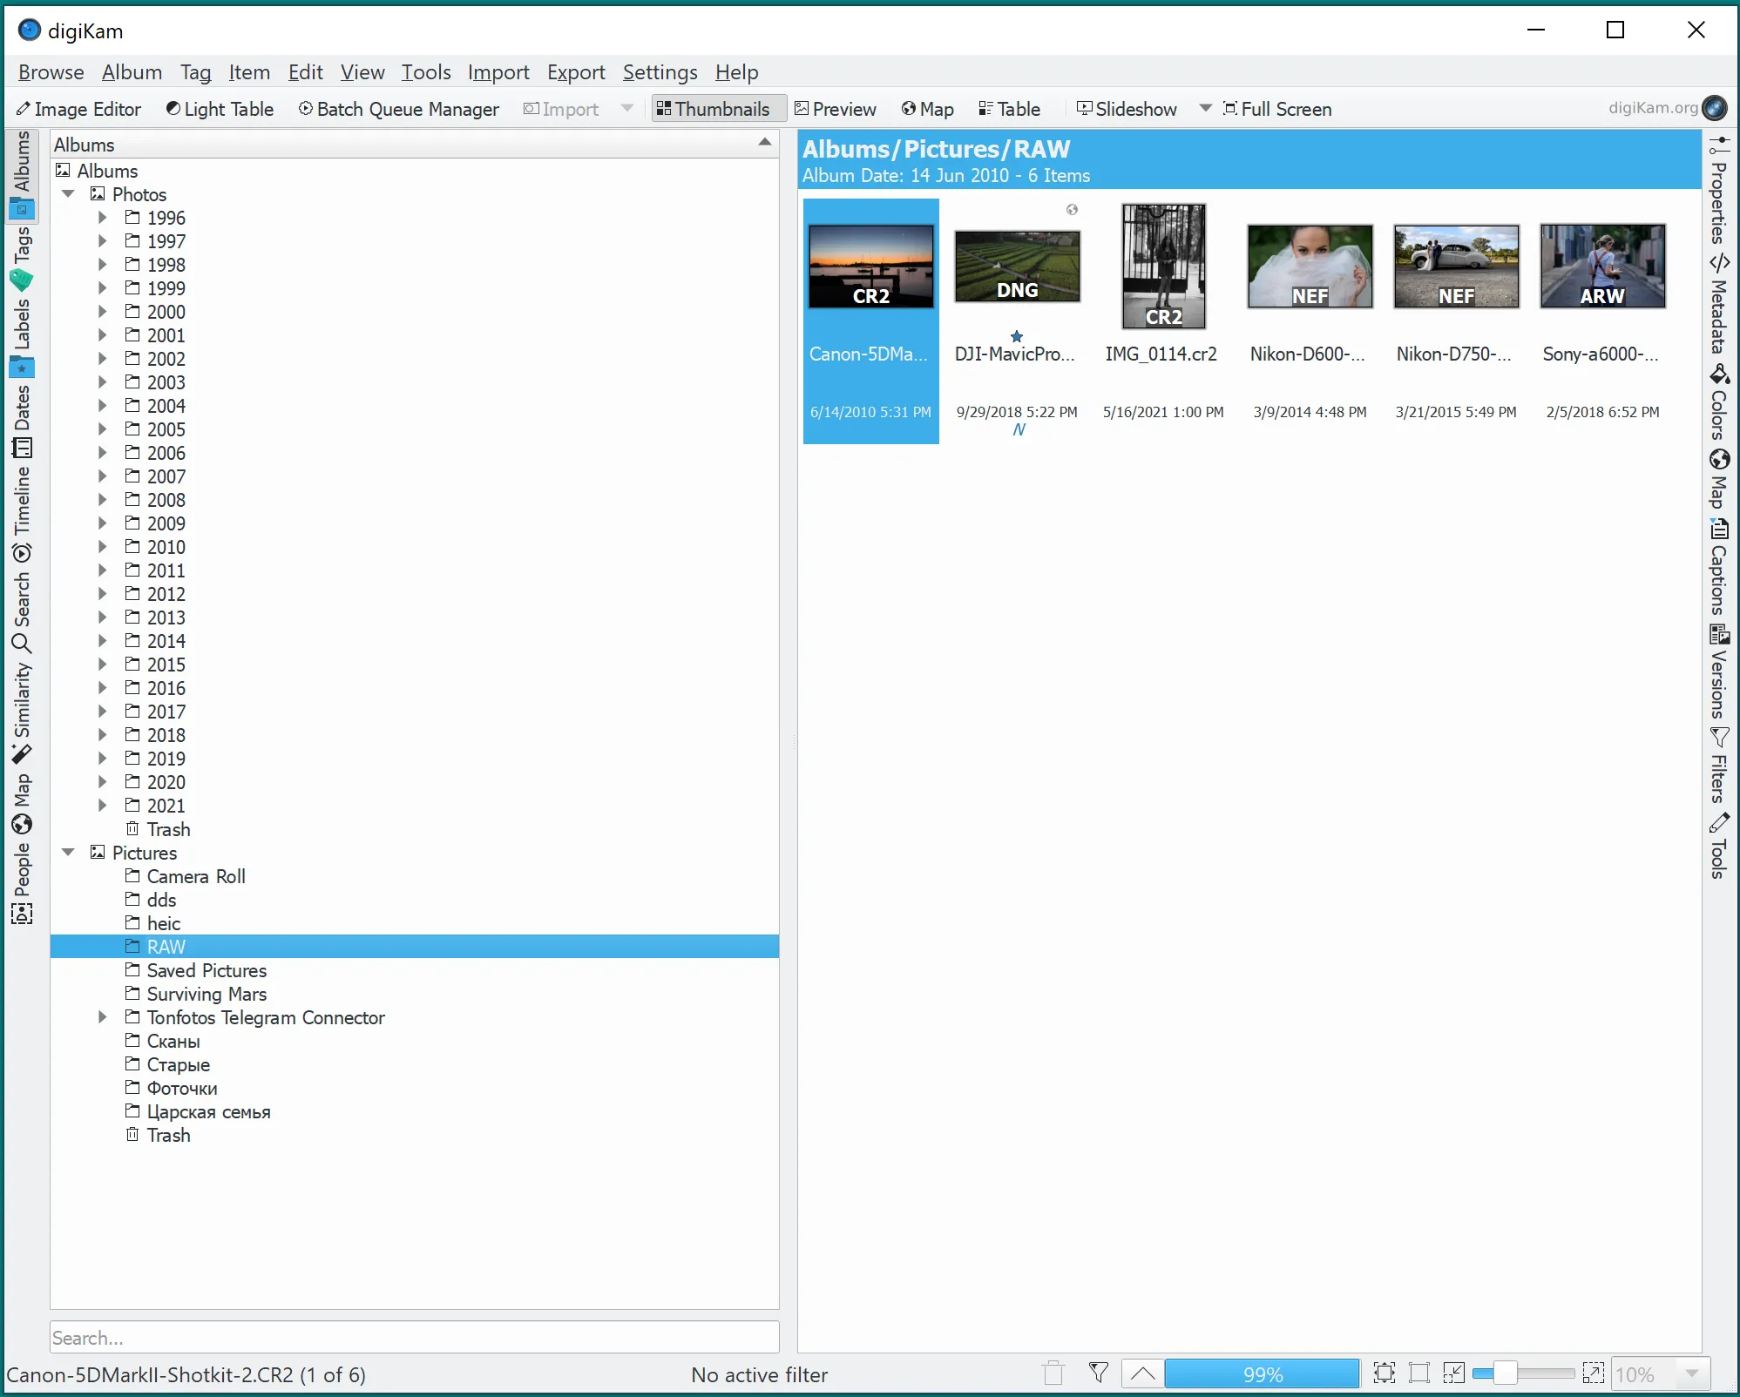Image resolution: width=1740 pixels, height=1397 pixels.
Task: Select Canon-5DMarkII-Shotkit-2.CR2 thumbnail
Action: point(870,261)
